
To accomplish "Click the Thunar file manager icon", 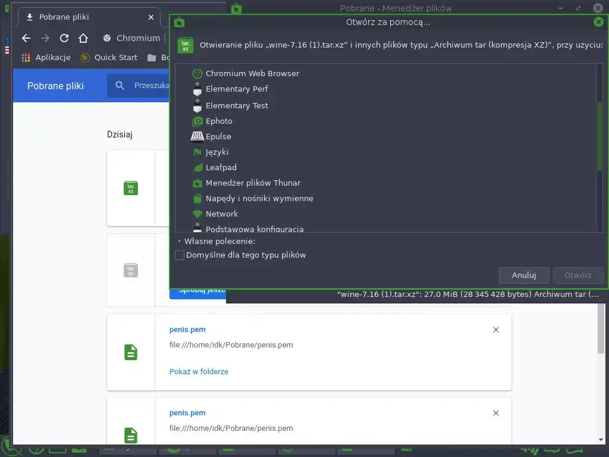I will tap(197, 183).
